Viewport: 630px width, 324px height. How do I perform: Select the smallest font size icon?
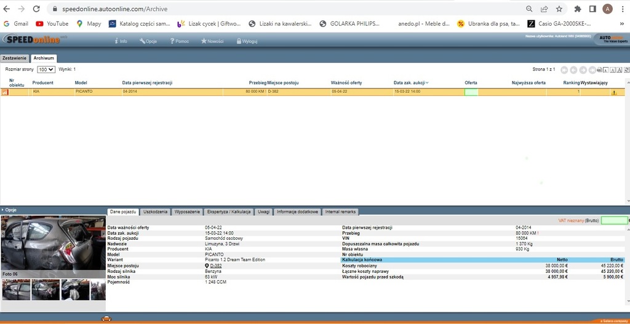606,70
